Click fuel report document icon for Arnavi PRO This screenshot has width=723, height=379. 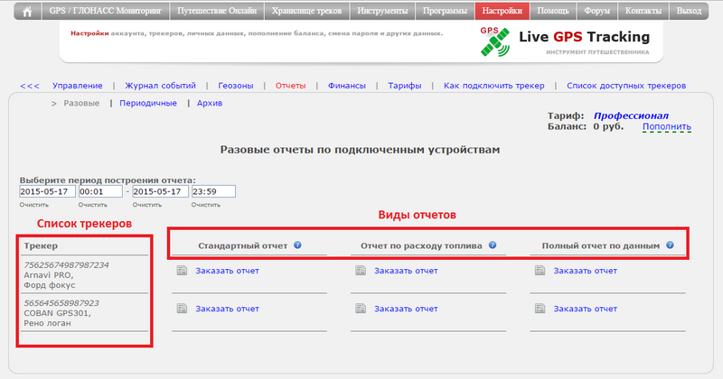[361, 271]
